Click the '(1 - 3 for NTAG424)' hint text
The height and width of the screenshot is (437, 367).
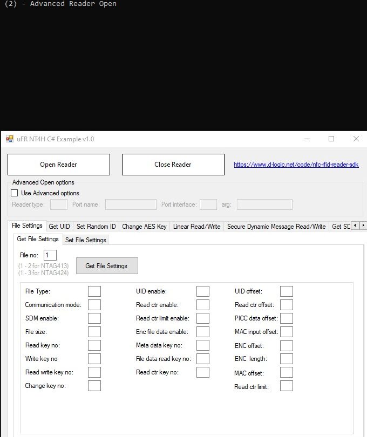[x=43, y=272]
